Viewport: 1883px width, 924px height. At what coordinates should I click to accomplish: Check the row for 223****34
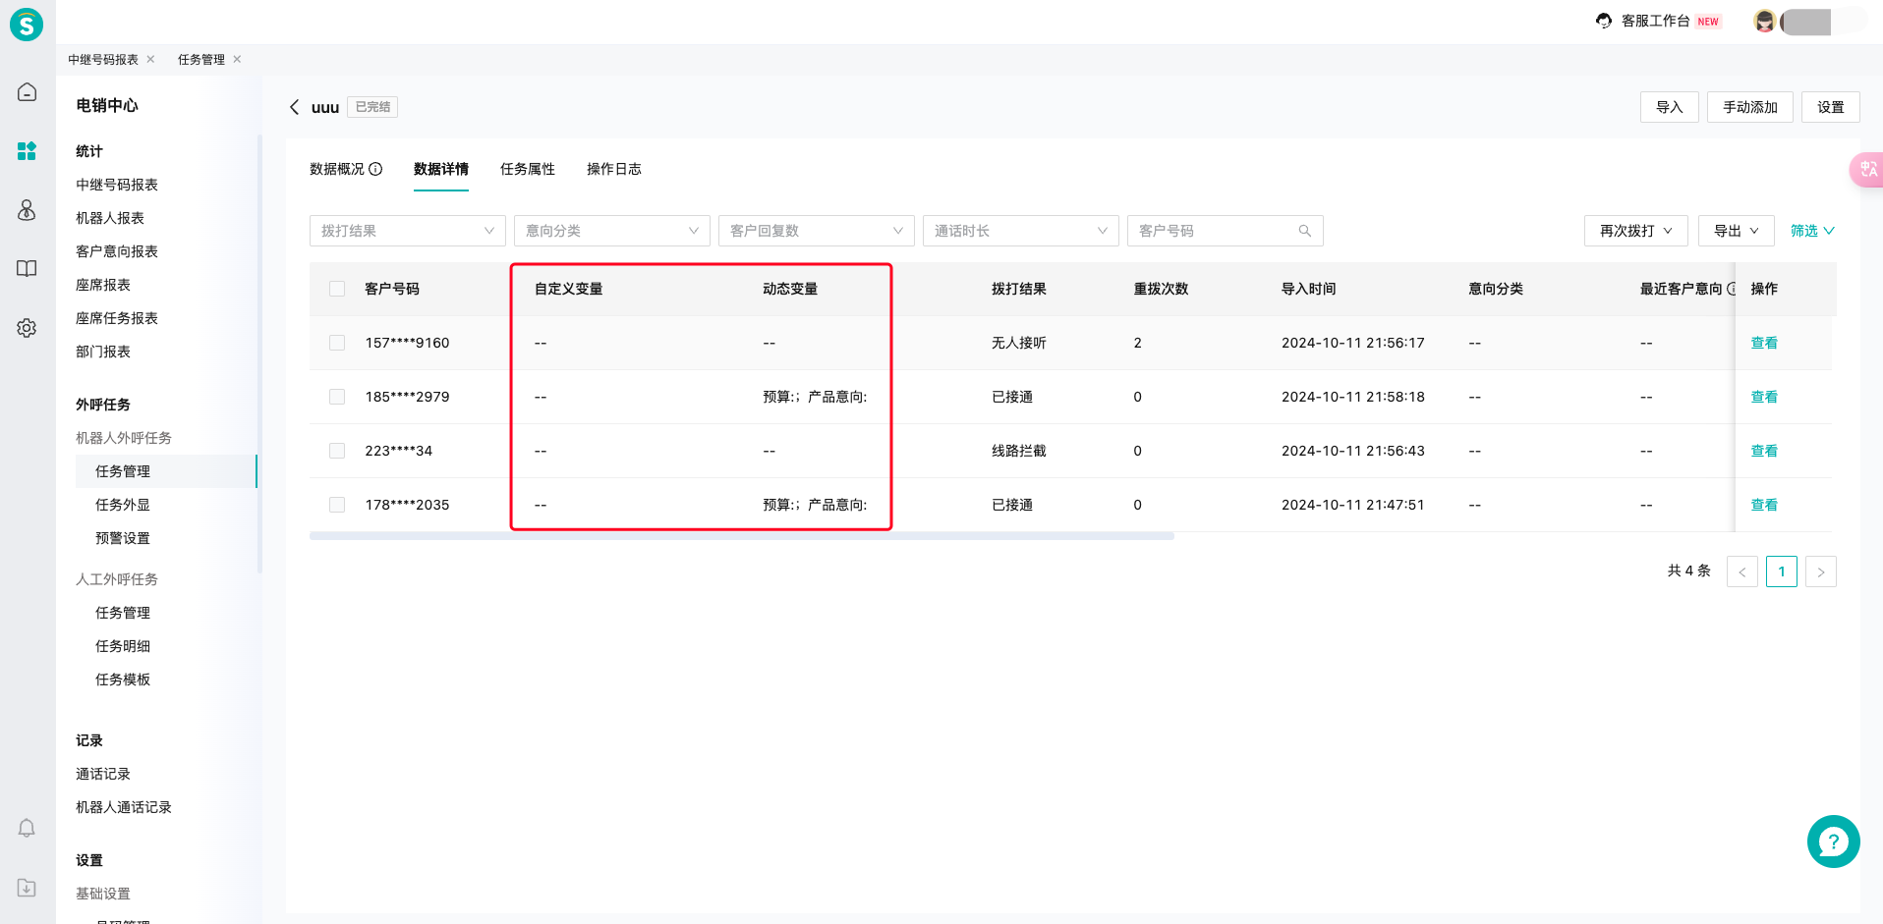(x=337, y=451)
